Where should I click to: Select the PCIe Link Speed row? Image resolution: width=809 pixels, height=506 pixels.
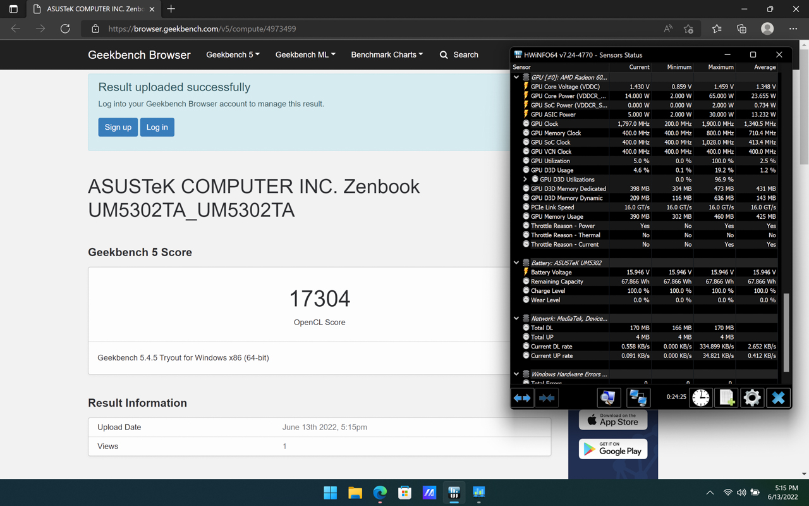pyautogui.click(x=645, y=207)
